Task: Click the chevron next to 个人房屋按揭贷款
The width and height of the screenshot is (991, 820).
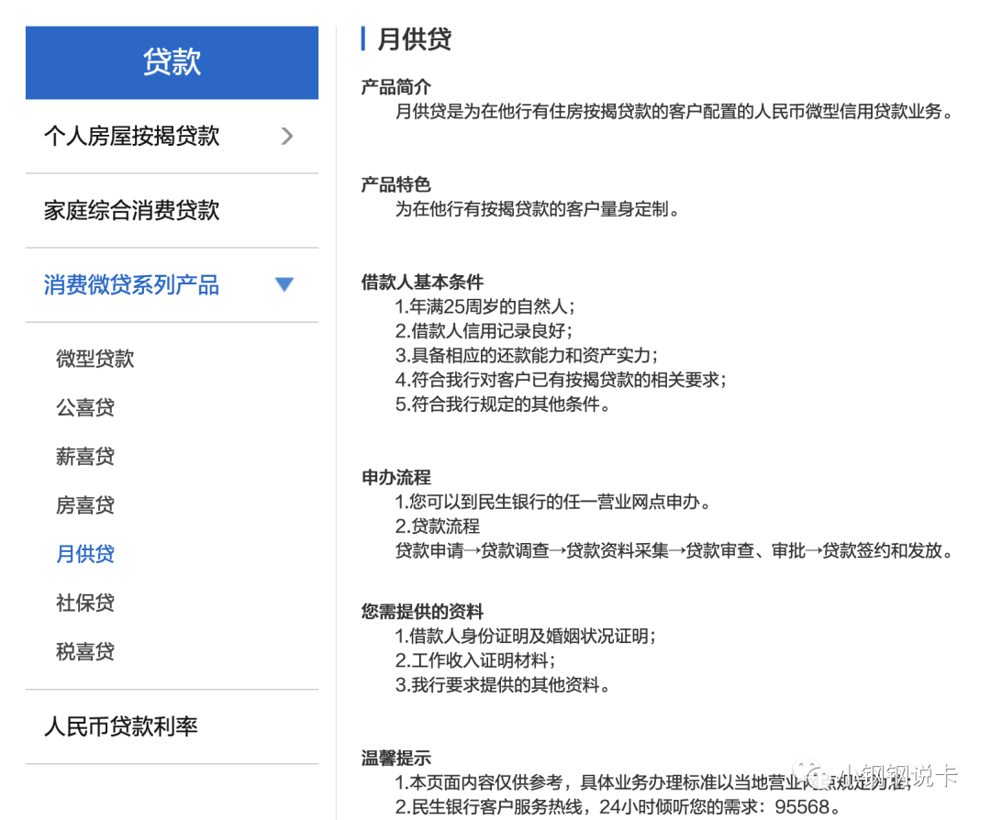Action: [x=286, y=135]
